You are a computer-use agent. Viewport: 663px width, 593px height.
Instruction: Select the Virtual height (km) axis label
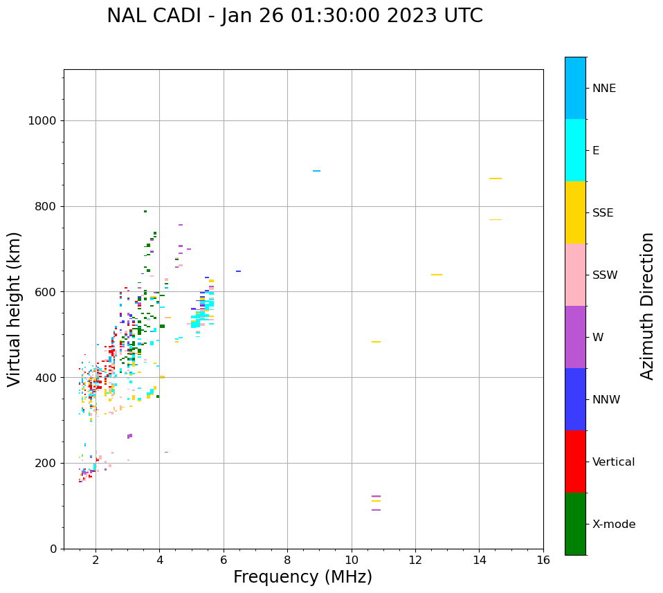(15, 309)
